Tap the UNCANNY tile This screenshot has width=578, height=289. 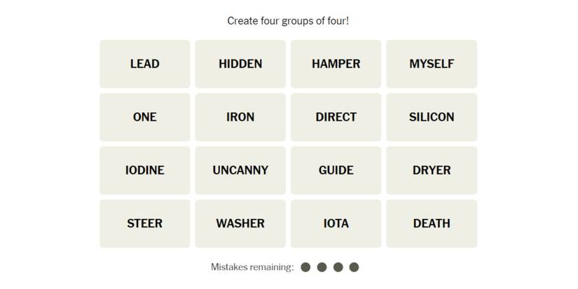click(x=240, y=170)
